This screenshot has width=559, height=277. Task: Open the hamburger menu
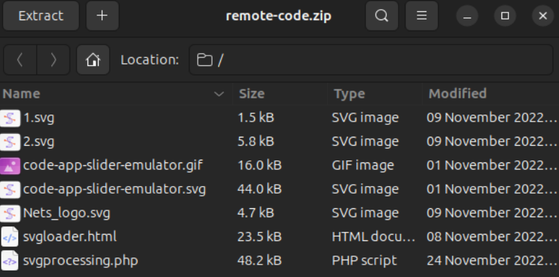(422, 16)
